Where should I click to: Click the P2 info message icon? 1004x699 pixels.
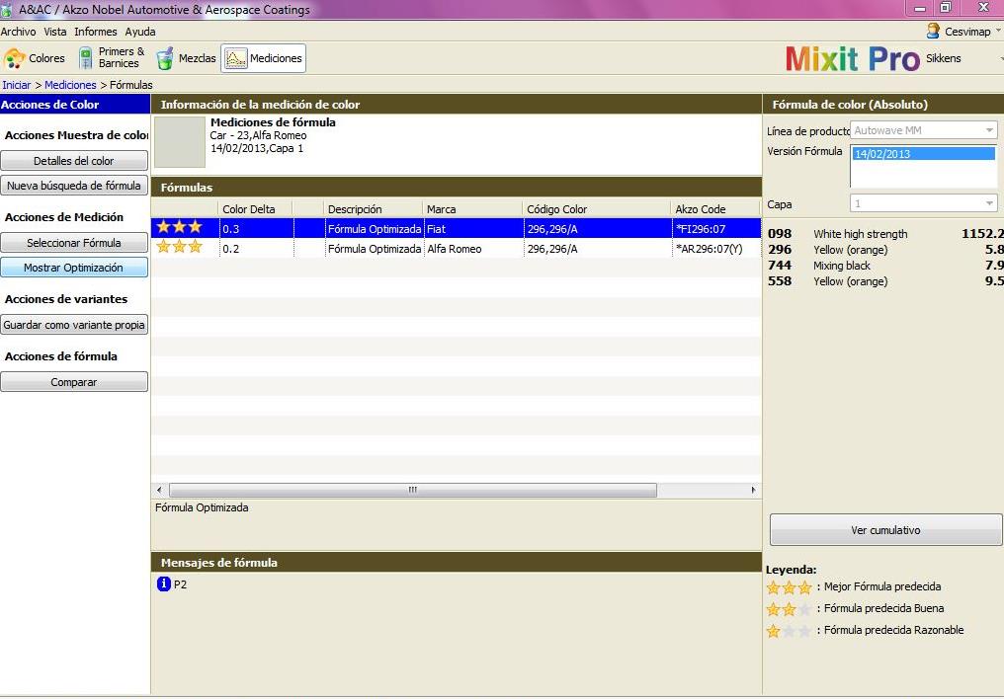[164, 583]
